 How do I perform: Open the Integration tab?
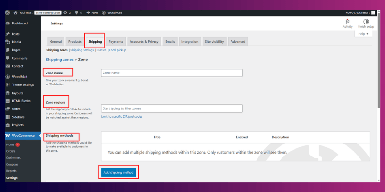[190, 42]
